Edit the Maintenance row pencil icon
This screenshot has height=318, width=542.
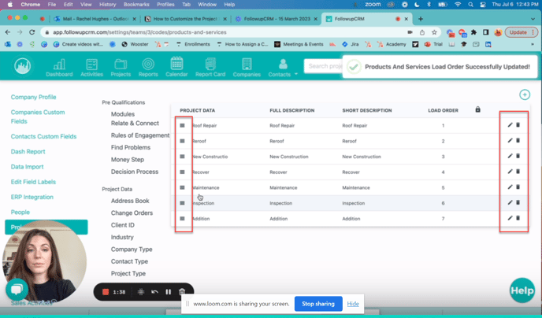(510, 187)
